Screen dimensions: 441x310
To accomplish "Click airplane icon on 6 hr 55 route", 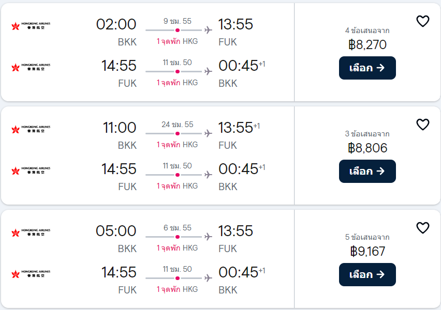I will tap(208, 237).
